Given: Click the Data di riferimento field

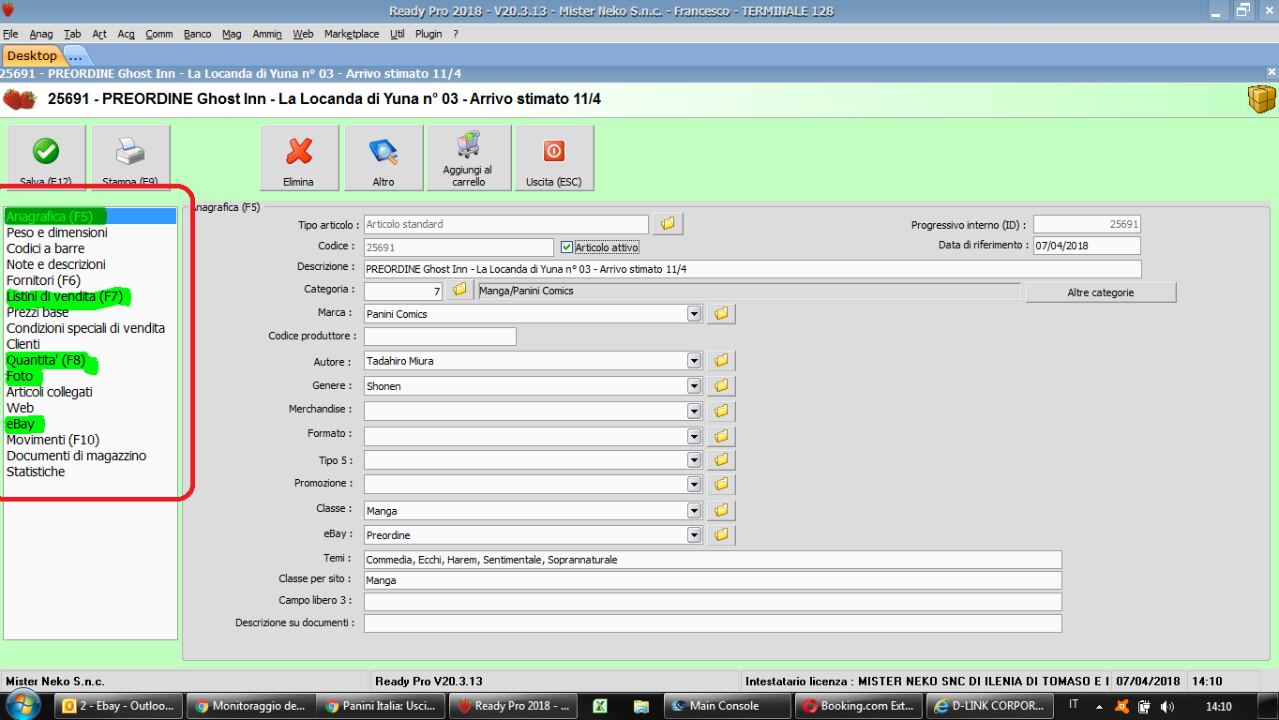Looking at the screenshot, I should point(1087,246).
